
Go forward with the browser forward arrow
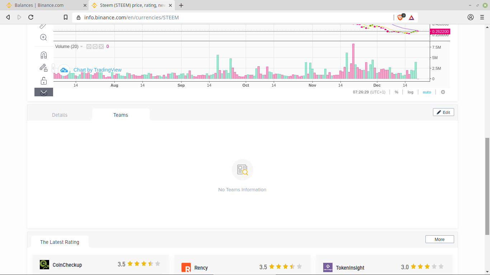pyautogui.click(x=19, y=17)
